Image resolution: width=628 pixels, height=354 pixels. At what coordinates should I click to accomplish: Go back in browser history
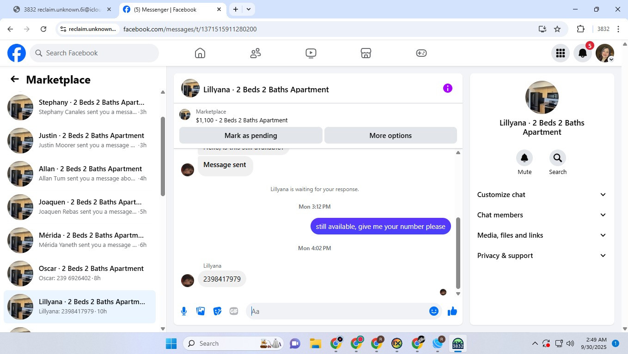[x=10, y=29]
